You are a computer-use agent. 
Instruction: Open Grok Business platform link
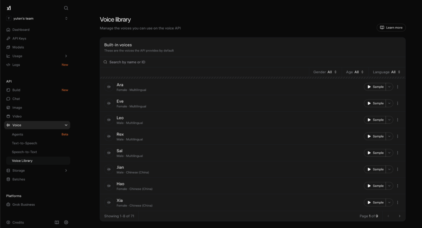tap(37, 205)
